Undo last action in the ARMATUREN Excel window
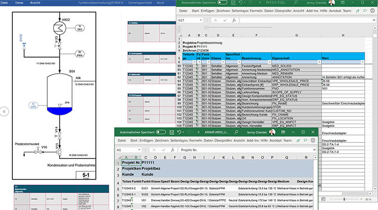Image resolution: width=378 pixels, height=210 pixels. point(179,132)
